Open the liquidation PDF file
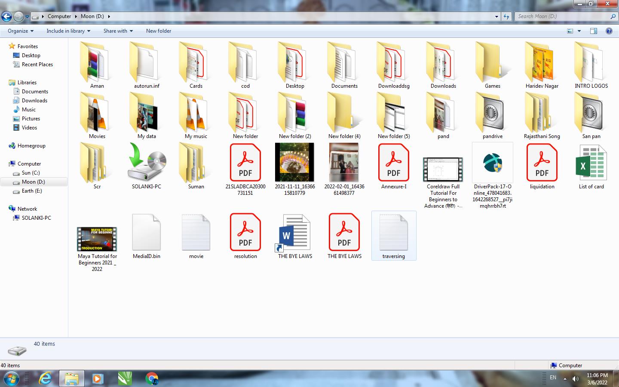This screenshot has height=387, width=619. click(x=542, y=163)
